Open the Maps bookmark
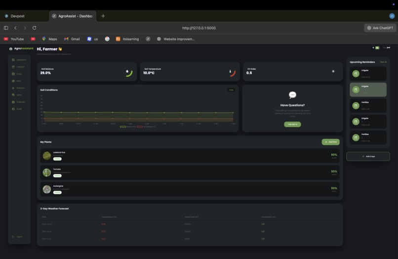The height and width of the screenshot is (259, 398). 49,39
